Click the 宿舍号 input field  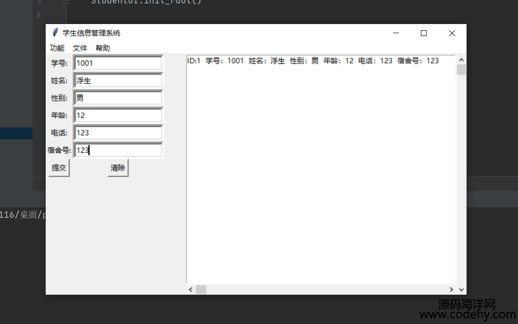point(118,150)
